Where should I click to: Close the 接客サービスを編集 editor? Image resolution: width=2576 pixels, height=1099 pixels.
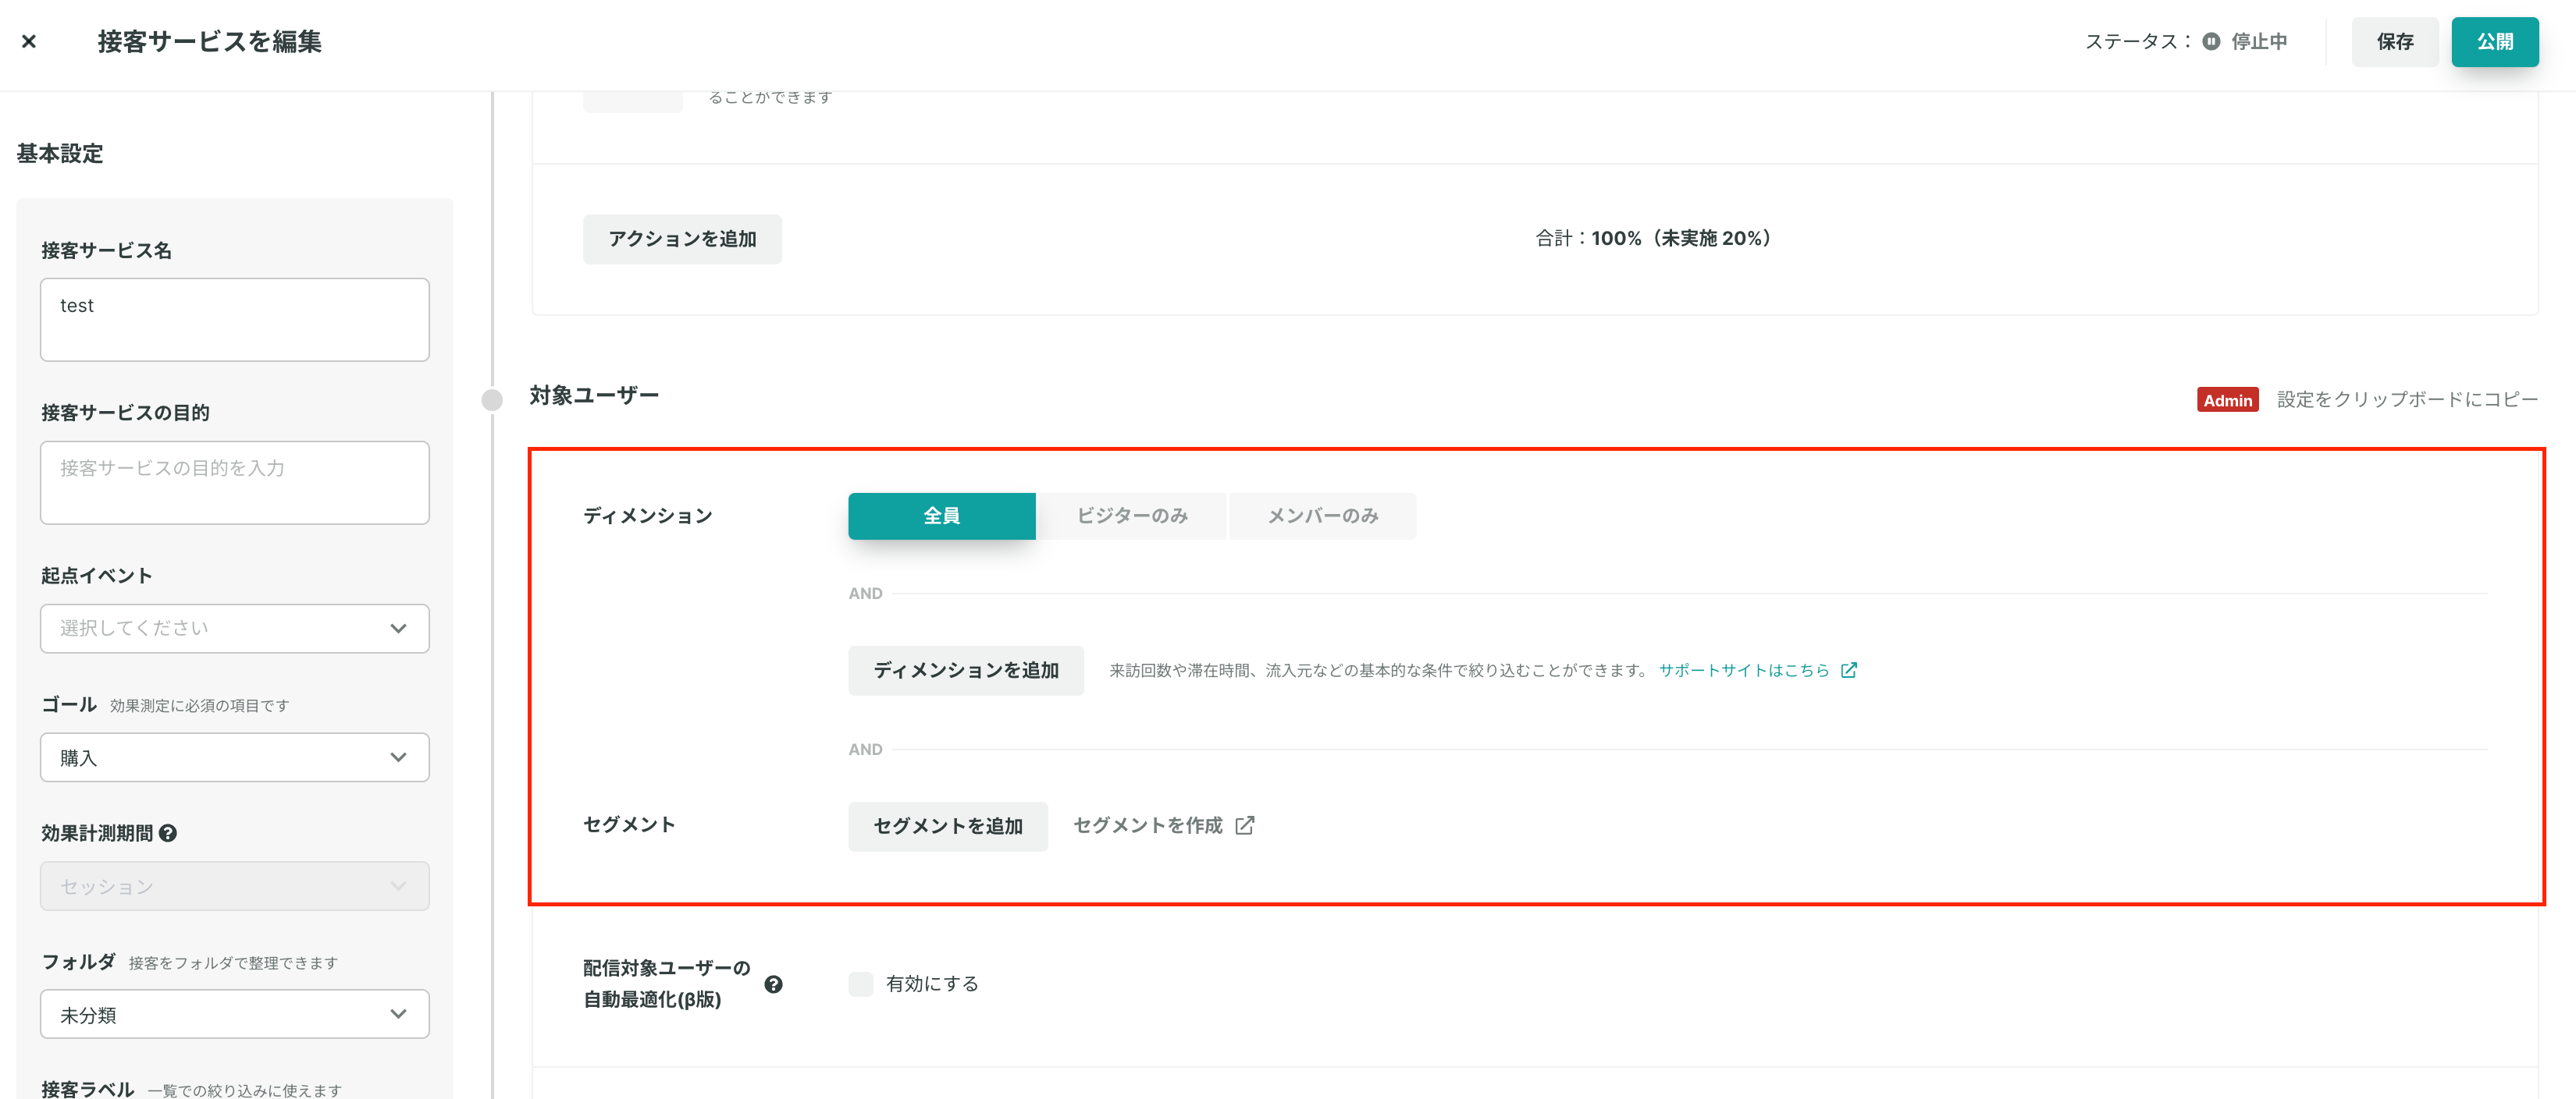tap(29, 42)
